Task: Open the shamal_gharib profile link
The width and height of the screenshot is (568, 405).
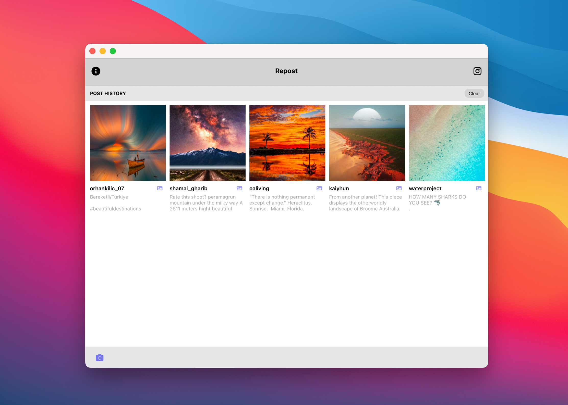Action: [x=188, y=188]
